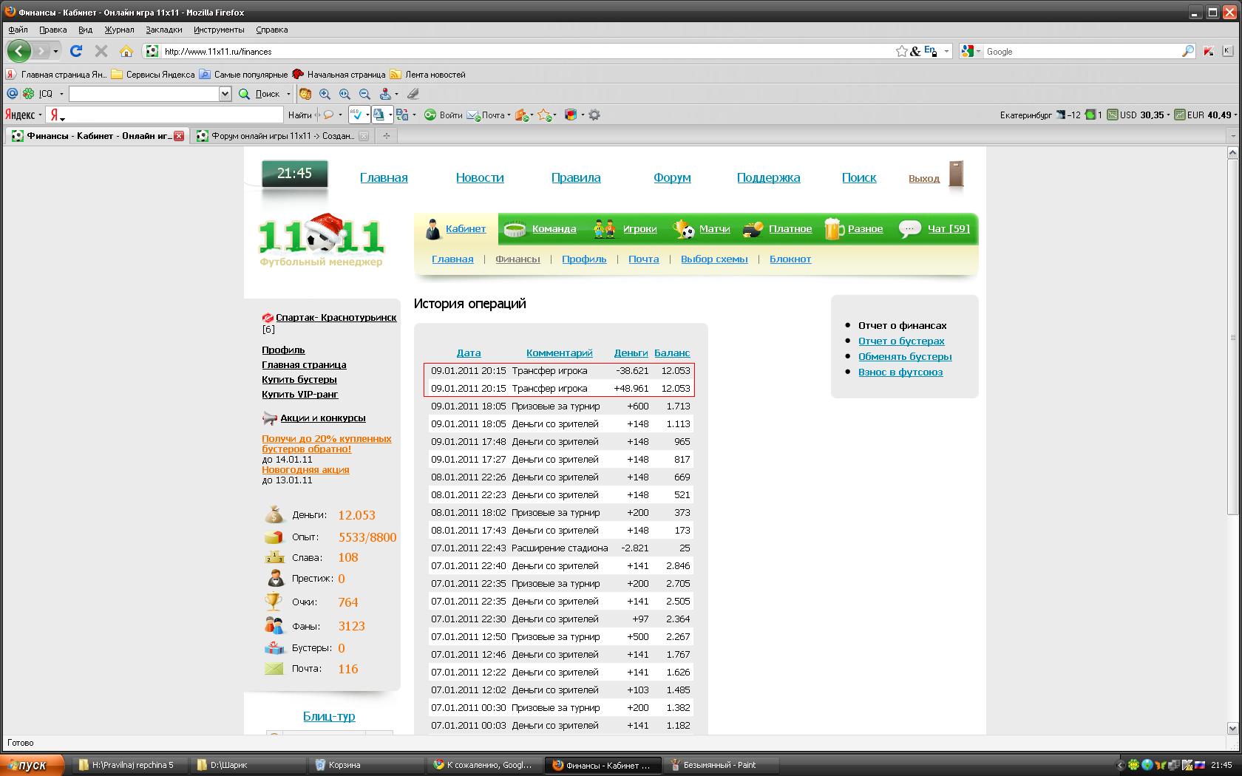This screenshot has width=1242, height=776.
Task: Open the Отчет о бустерах link
Action: 900,341
